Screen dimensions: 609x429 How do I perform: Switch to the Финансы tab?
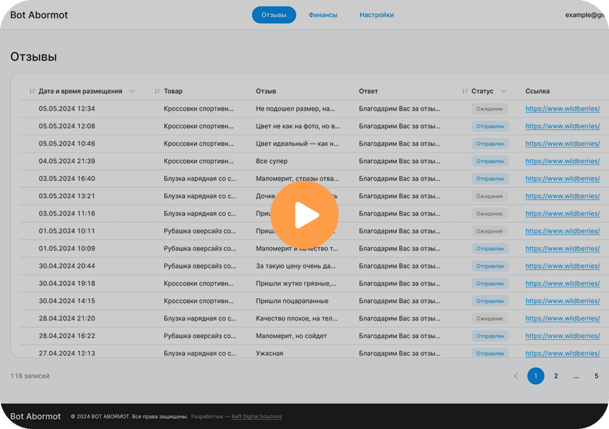323,15
